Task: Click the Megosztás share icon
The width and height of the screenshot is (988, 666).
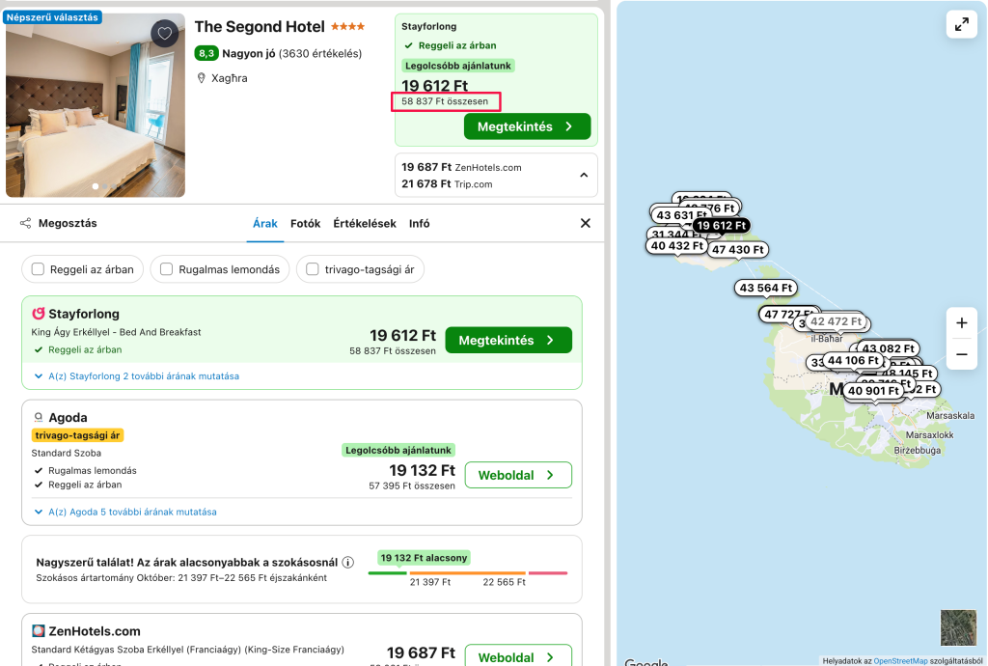Action: pos(25,223)
